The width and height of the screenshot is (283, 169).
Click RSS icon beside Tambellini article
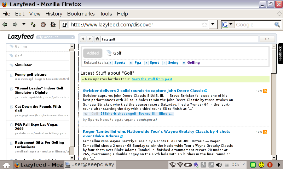coord(265,132)
